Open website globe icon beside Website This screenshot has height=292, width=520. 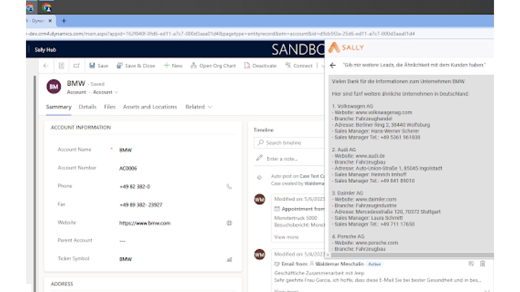(229, 223)
